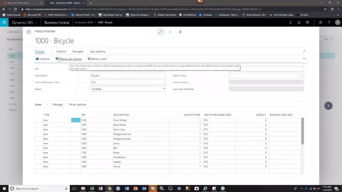Open Matrix per Version
This screenshot has height=192, width=342.
click(69, 59)
